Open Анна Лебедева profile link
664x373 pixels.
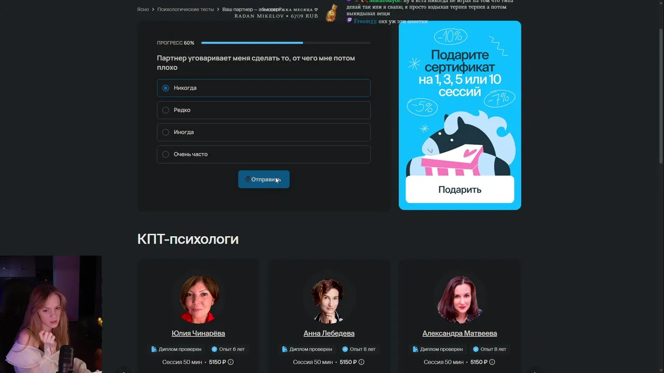329,333
